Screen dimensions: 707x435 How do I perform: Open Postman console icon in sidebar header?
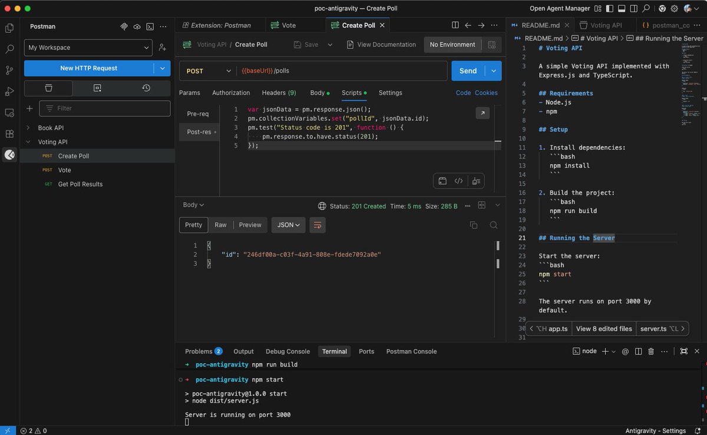(150, 27)
